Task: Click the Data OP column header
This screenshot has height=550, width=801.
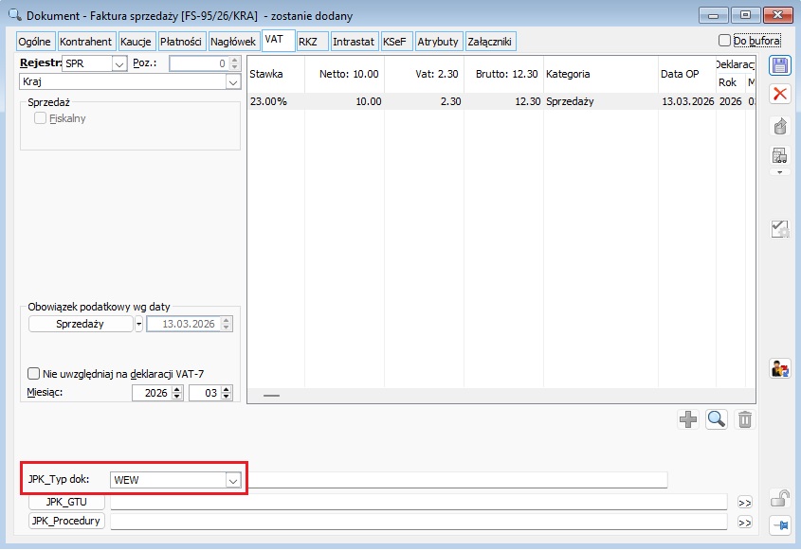Action: pyautogui.click(x=687, y=74)
